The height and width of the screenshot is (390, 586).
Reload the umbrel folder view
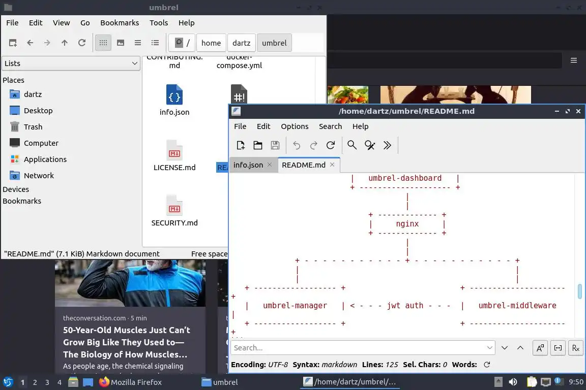(82, 43)
